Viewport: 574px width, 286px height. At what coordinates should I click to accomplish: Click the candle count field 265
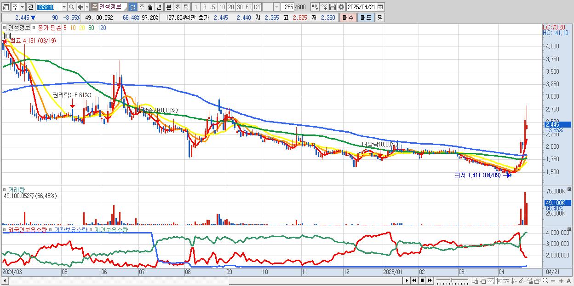tap(287, 7)
